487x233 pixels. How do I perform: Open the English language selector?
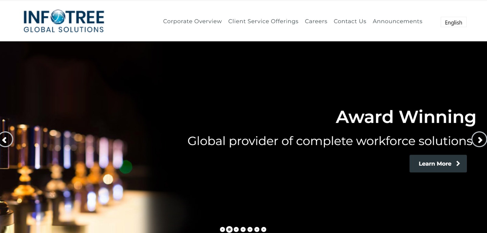click(454, 22)
